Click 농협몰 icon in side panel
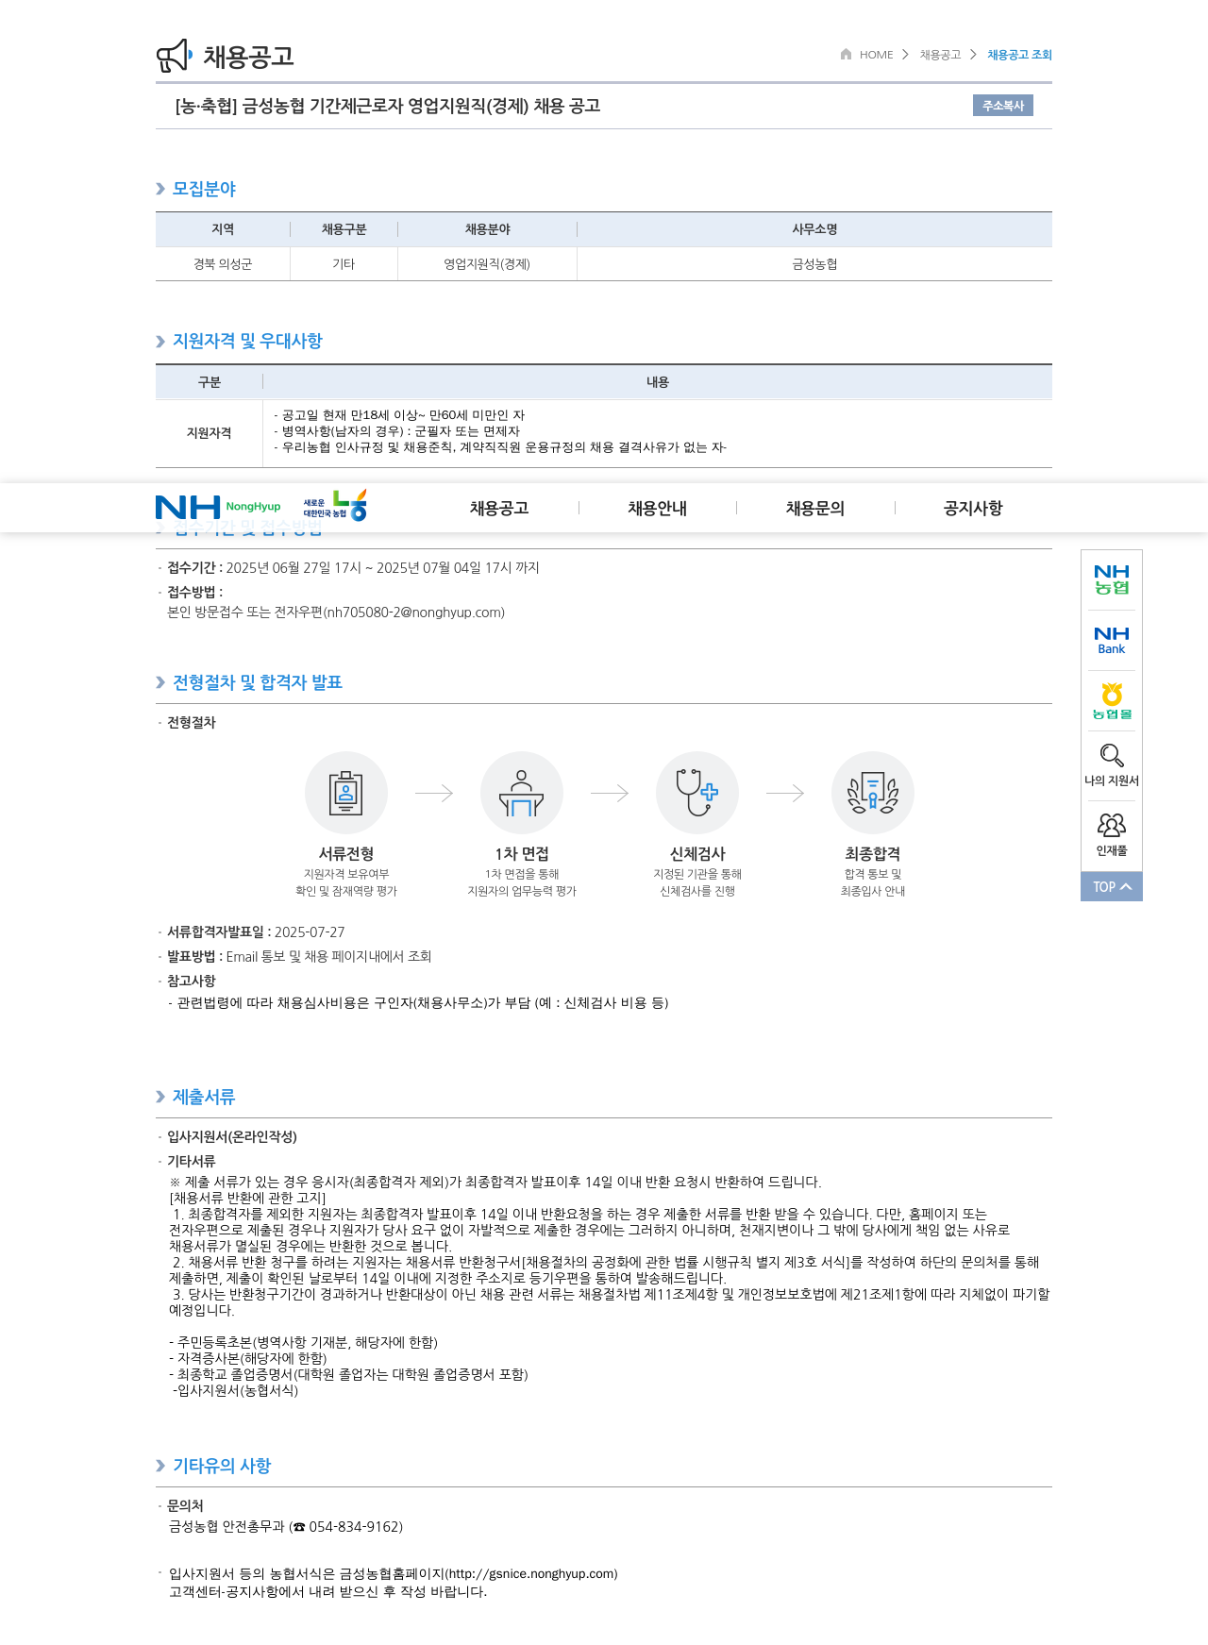 1112,701
